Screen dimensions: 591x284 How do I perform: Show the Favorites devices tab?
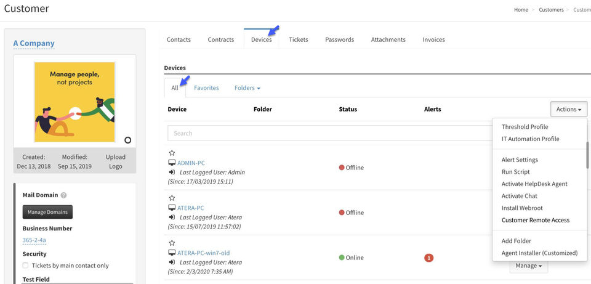pos(206,88)
